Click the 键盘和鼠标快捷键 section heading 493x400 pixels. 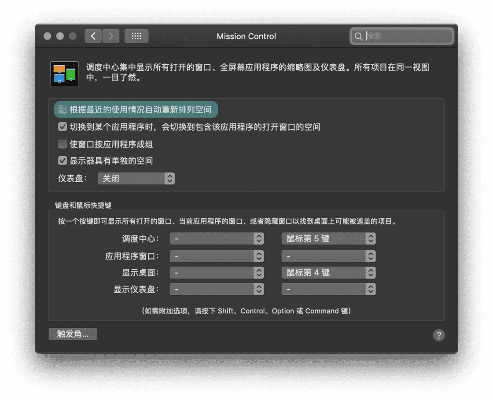[83, 206]
